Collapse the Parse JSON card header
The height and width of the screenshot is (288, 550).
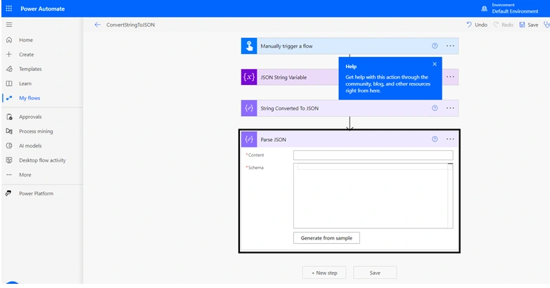tap(350, 140)
